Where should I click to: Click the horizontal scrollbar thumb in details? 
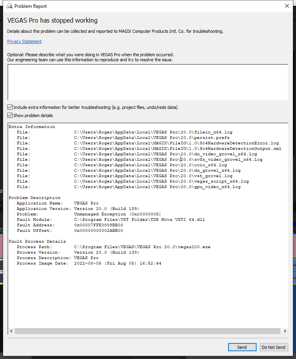[x=147, y=331]
